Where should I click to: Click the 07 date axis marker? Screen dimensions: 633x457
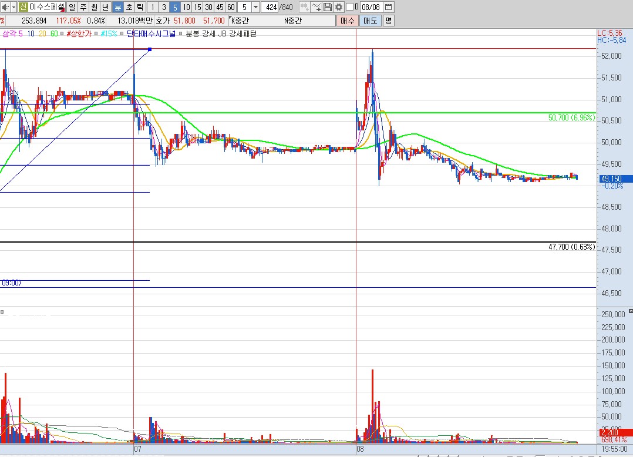(137, 449)
